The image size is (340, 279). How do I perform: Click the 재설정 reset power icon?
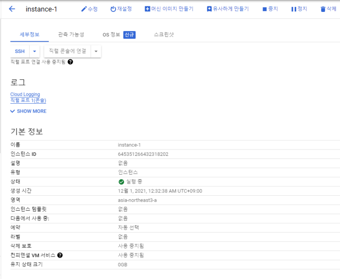[x=113, y=9]
